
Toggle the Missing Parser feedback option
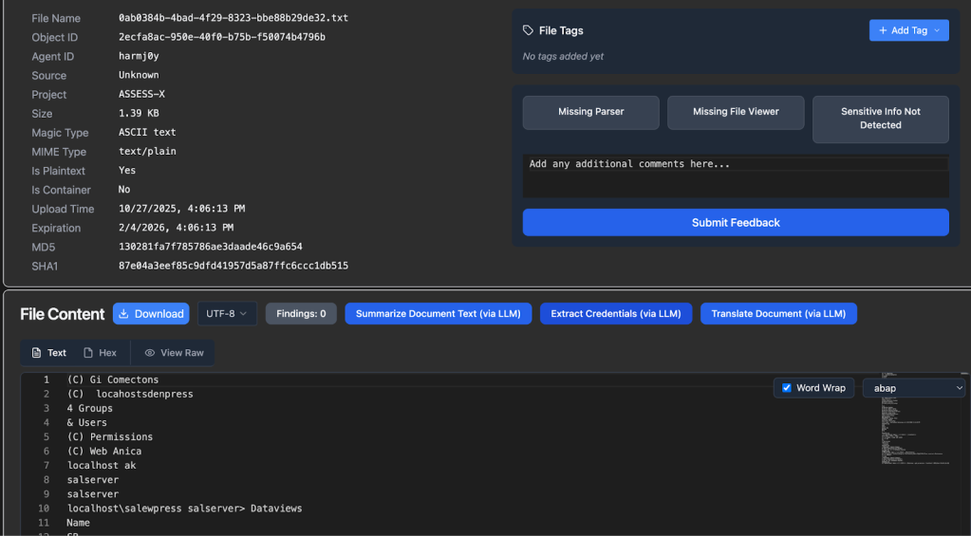pos(590,112)
